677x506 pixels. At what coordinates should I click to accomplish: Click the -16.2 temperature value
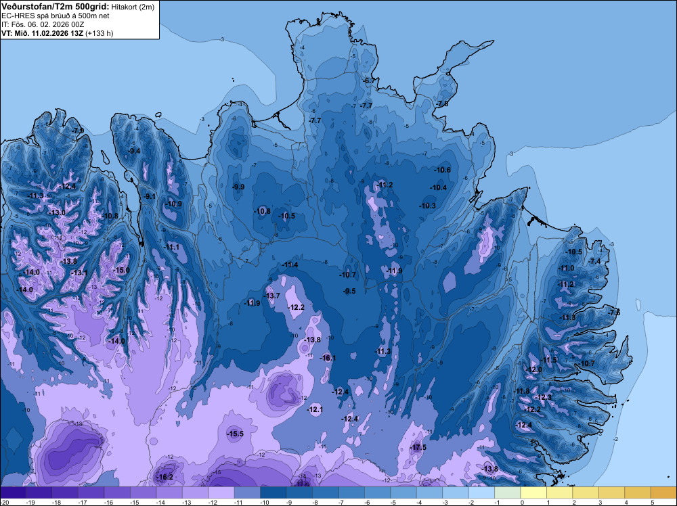[165, 477]
